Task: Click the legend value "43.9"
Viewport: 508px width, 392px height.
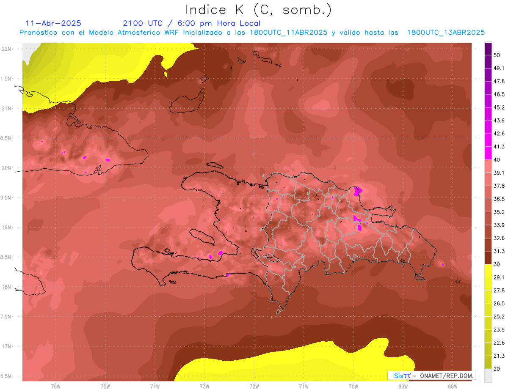Action: (x=499, y=121)
